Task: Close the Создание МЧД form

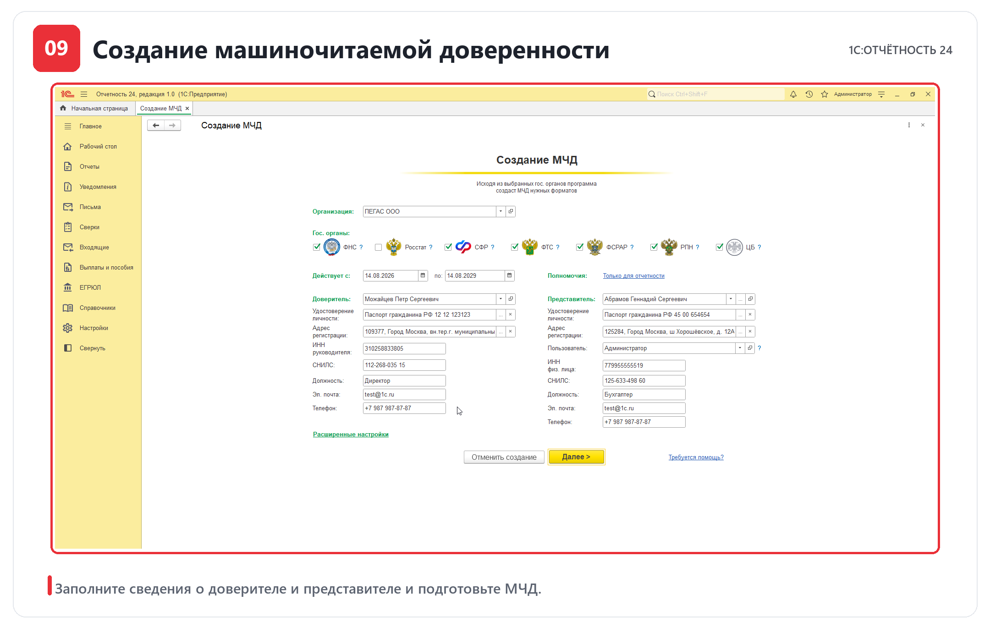Action: pos(923,125)
